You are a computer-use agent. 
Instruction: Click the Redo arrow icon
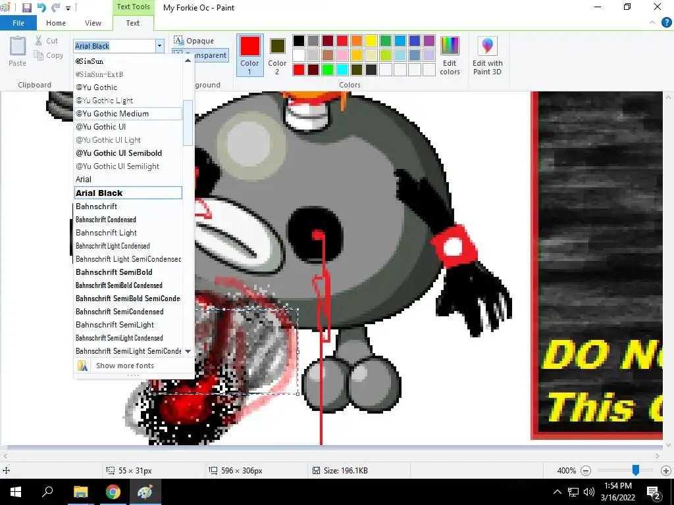pyautogui.click(x=56, y=8)
